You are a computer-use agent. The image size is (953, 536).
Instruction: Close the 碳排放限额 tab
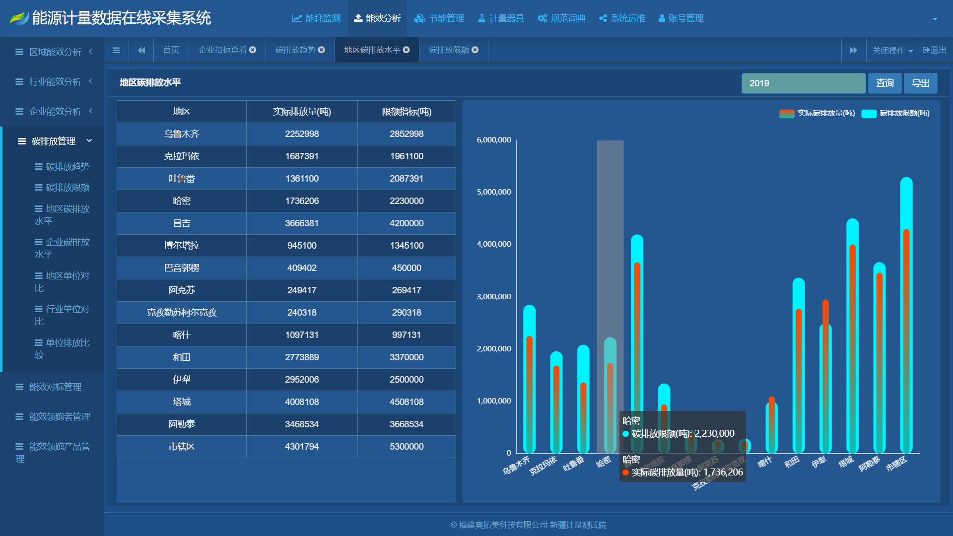tap(475, 50)
